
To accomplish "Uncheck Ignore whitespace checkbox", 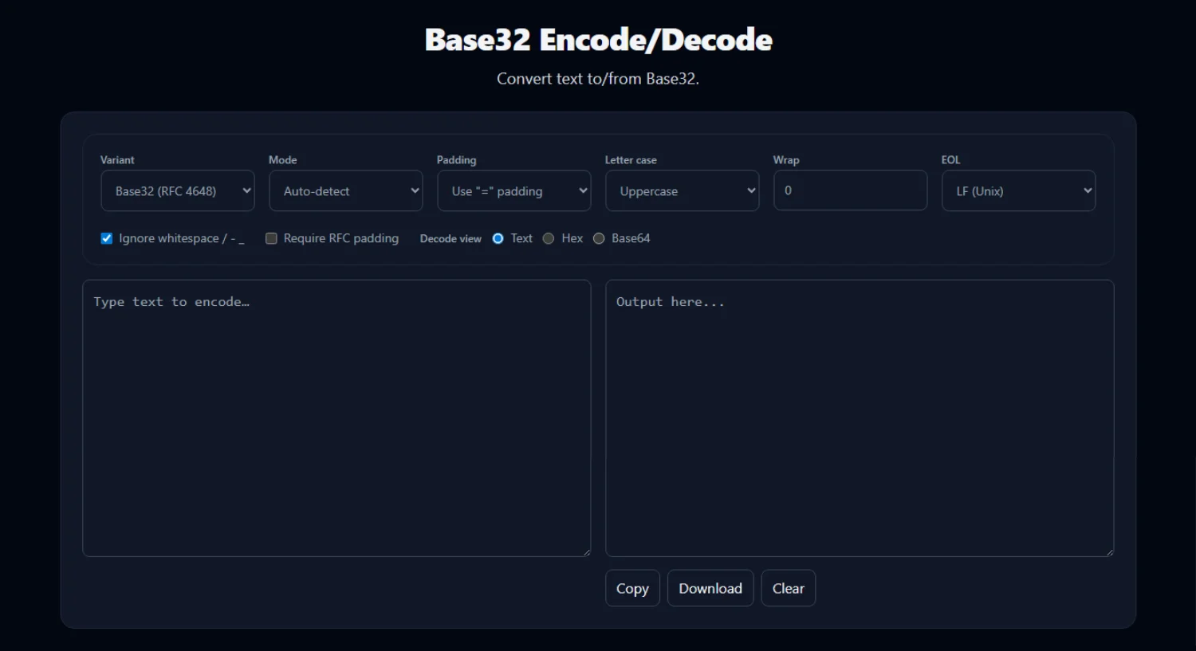I will pyautogui.click(x=107, y=238).
